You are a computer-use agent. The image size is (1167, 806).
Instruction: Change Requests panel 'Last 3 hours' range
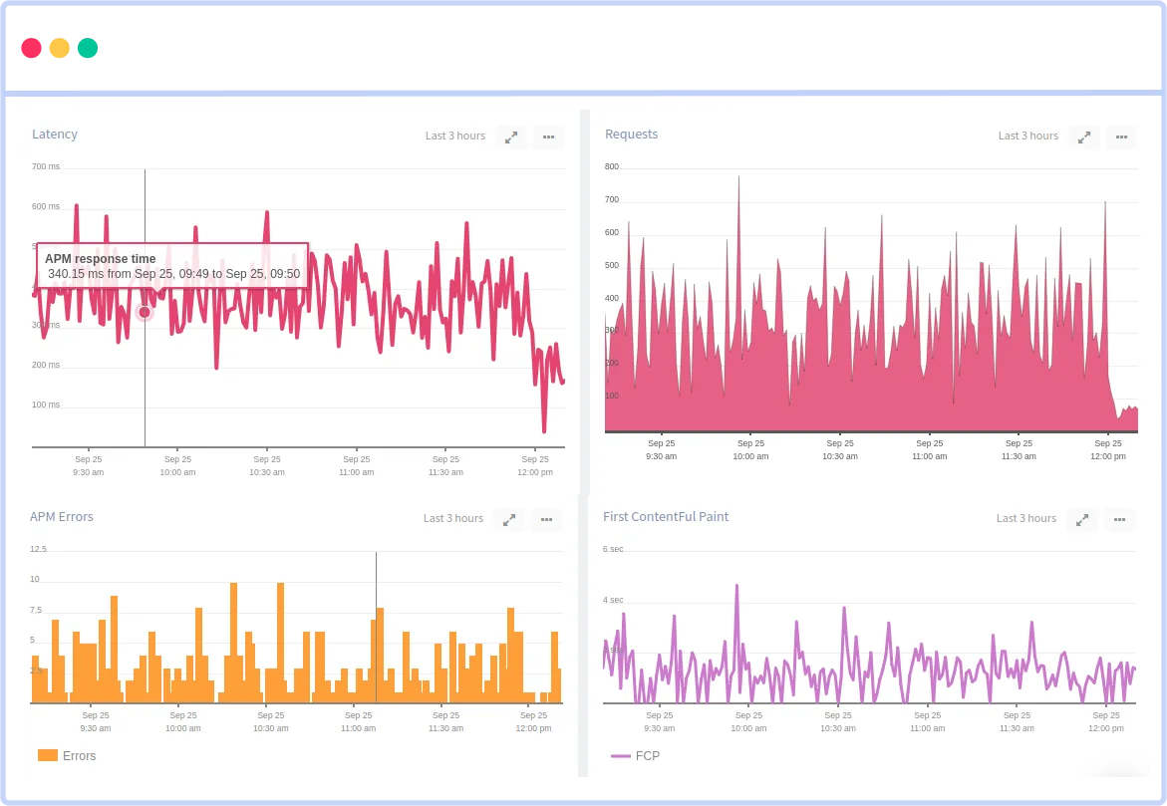click(x=1028, y=135)
